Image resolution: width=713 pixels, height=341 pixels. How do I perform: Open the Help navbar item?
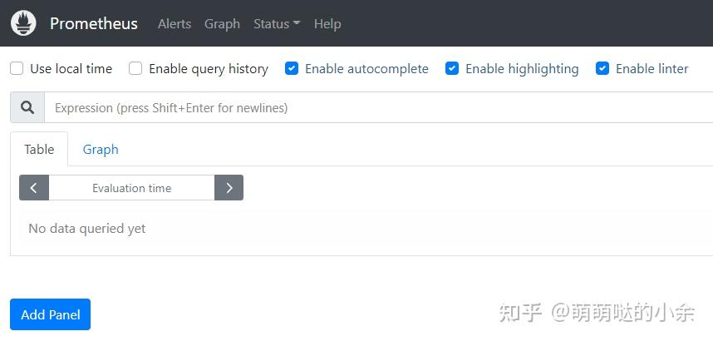point(327,23)
